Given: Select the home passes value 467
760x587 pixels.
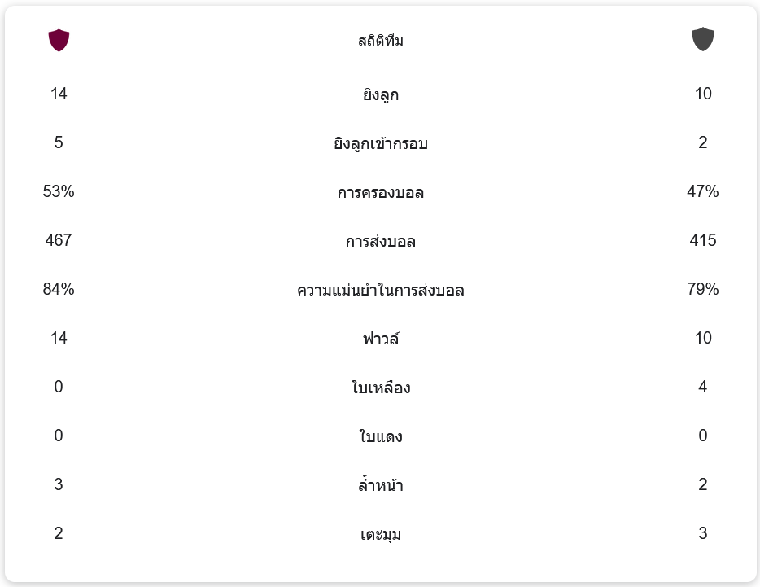Looking at the screenshot, I should (59, 240).
